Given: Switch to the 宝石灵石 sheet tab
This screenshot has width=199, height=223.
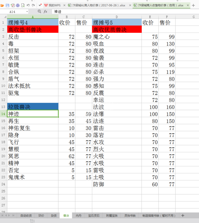Looking at the screenshot, I should (x=94, y=215).
